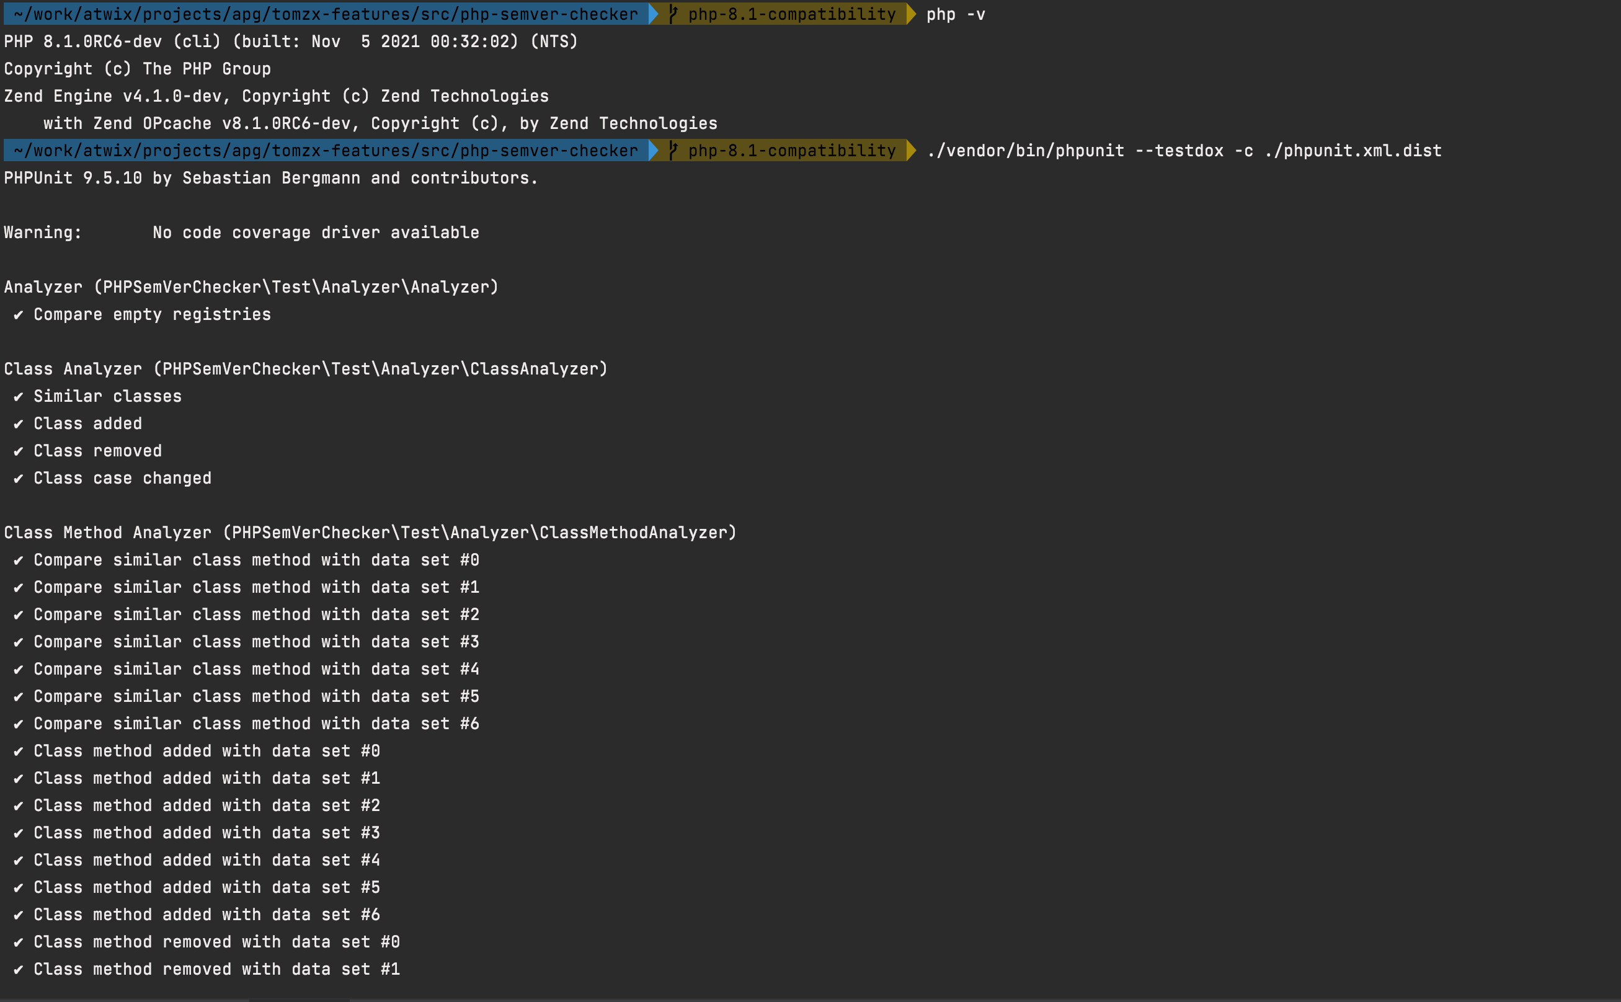Click the Class Method Analyzer header line
Screen dimensions: 1621x1002
(370, 533)
